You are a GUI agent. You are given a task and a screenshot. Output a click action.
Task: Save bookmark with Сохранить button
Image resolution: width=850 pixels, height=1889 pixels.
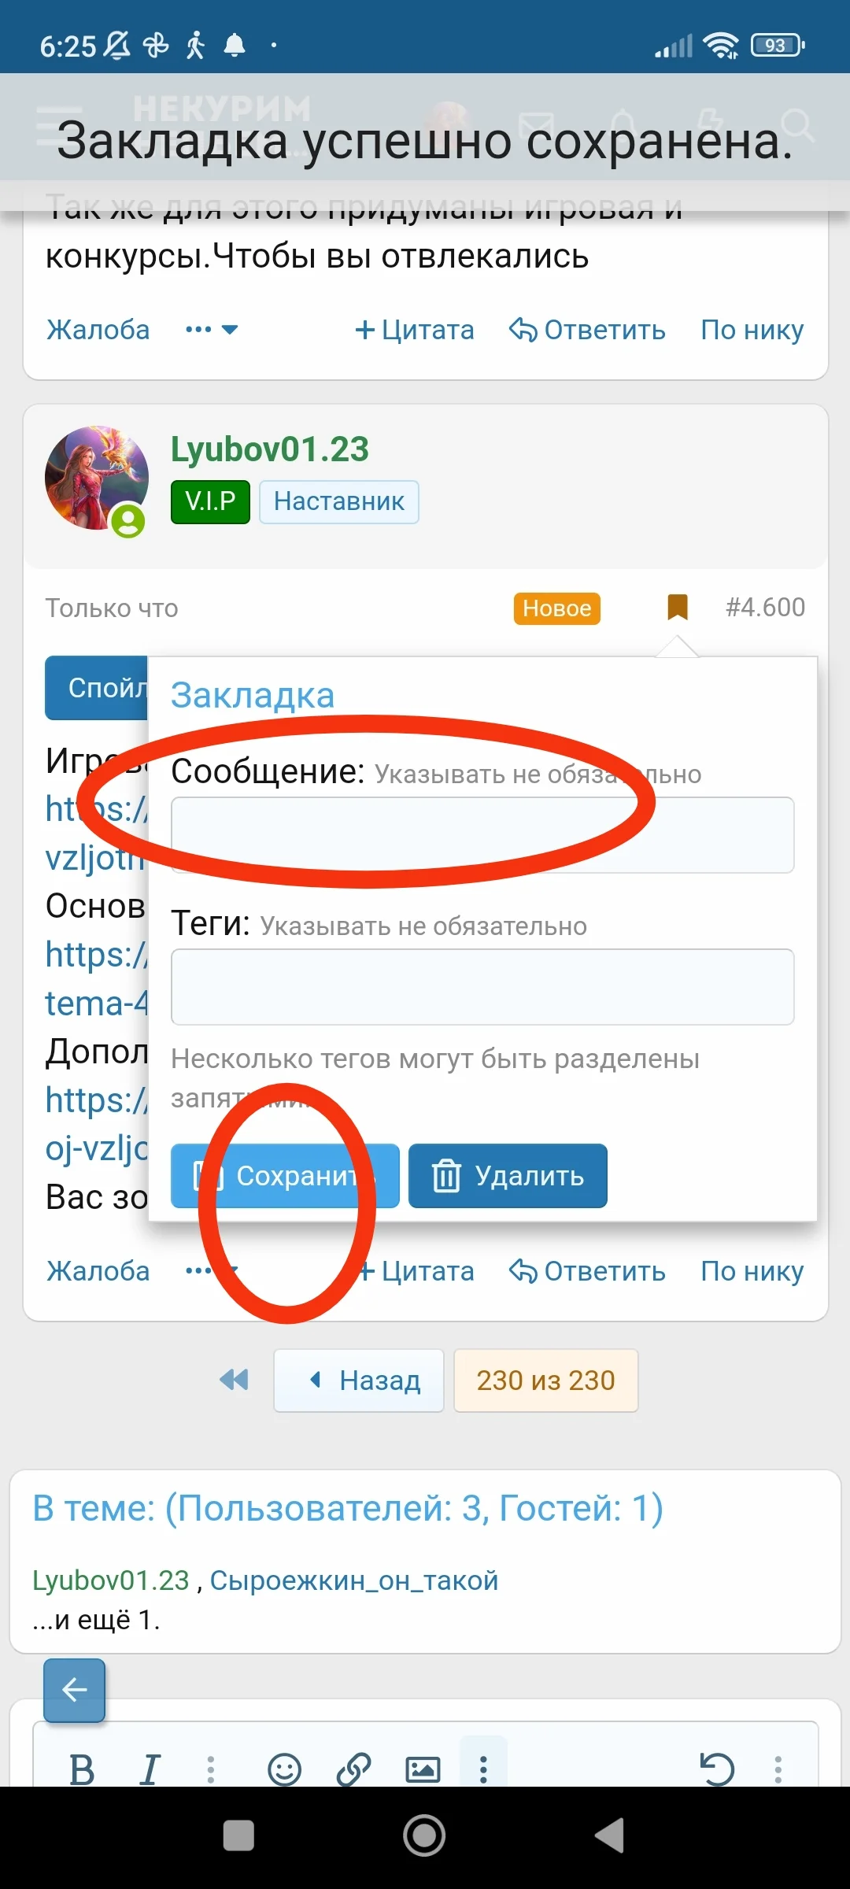pyautogui.click(x=285, y=1176)
